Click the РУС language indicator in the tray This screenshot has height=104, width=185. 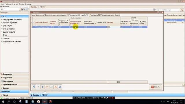pos(168,101)
